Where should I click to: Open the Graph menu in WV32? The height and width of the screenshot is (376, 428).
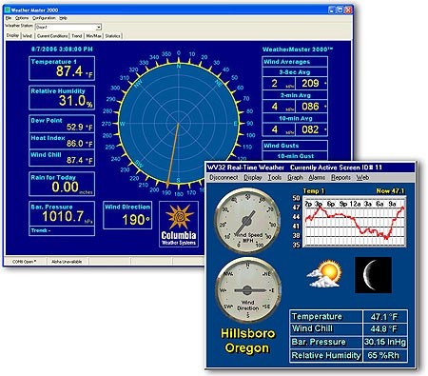[295, 178]
